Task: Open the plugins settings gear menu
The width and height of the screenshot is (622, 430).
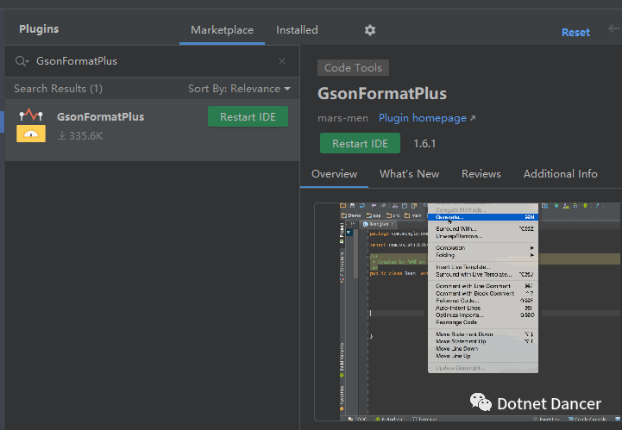Action: click(370, 30)
